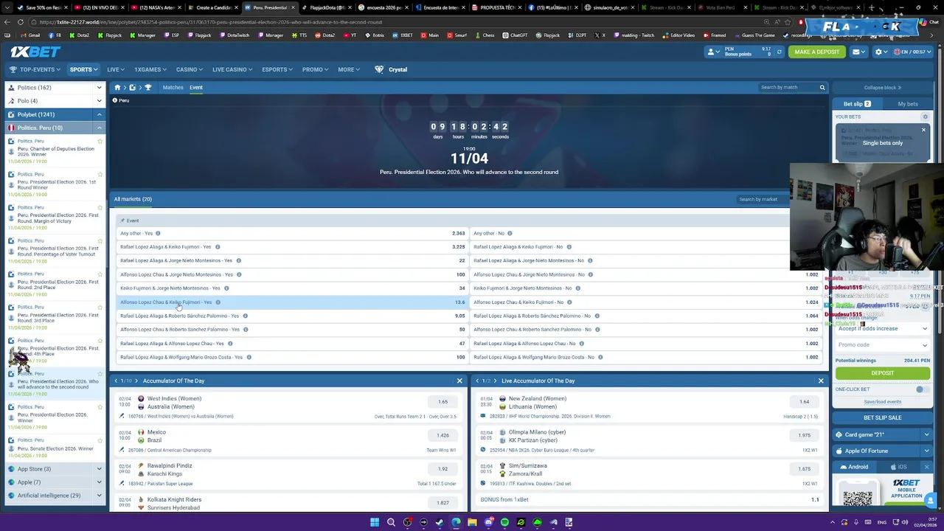Expand the App Store (3) category

tap(99, 469)
